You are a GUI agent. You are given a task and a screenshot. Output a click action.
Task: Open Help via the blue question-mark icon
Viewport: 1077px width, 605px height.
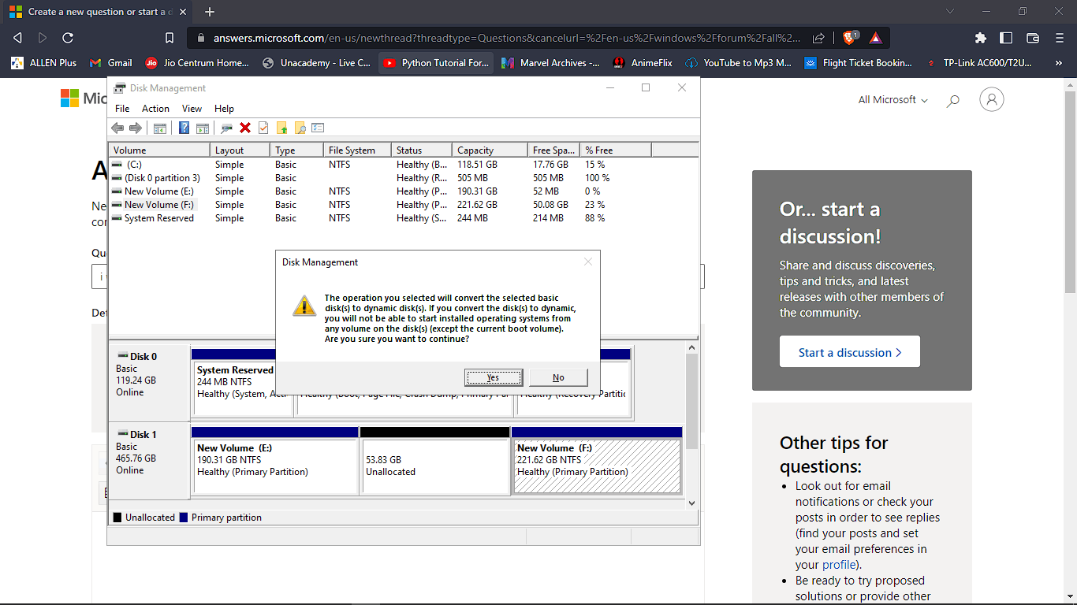point(184,128)
